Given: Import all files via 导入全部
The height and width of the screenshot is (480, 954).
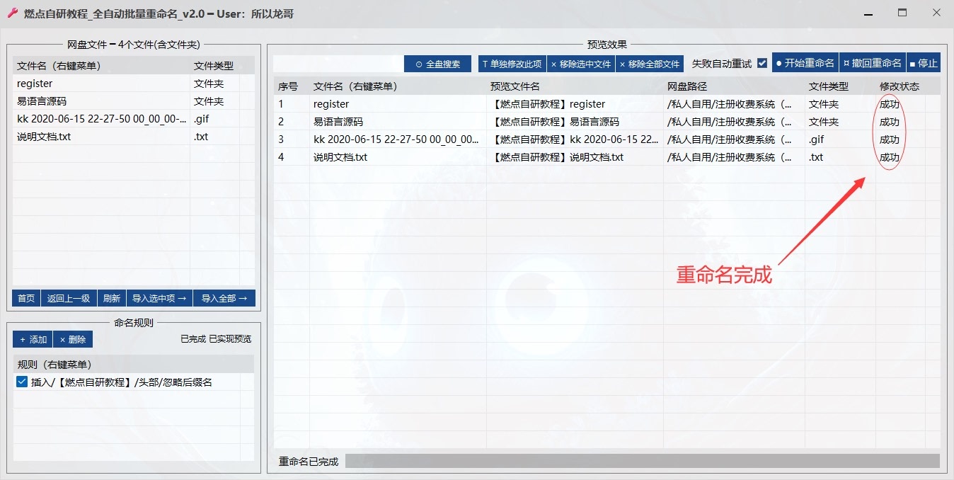Looking at the screenshot, I should point(224,298).
